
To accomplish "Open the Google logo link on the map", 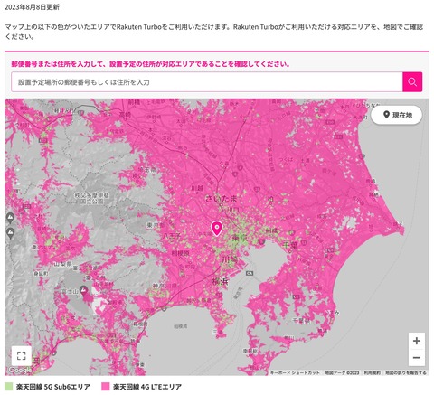I will 20,370.
